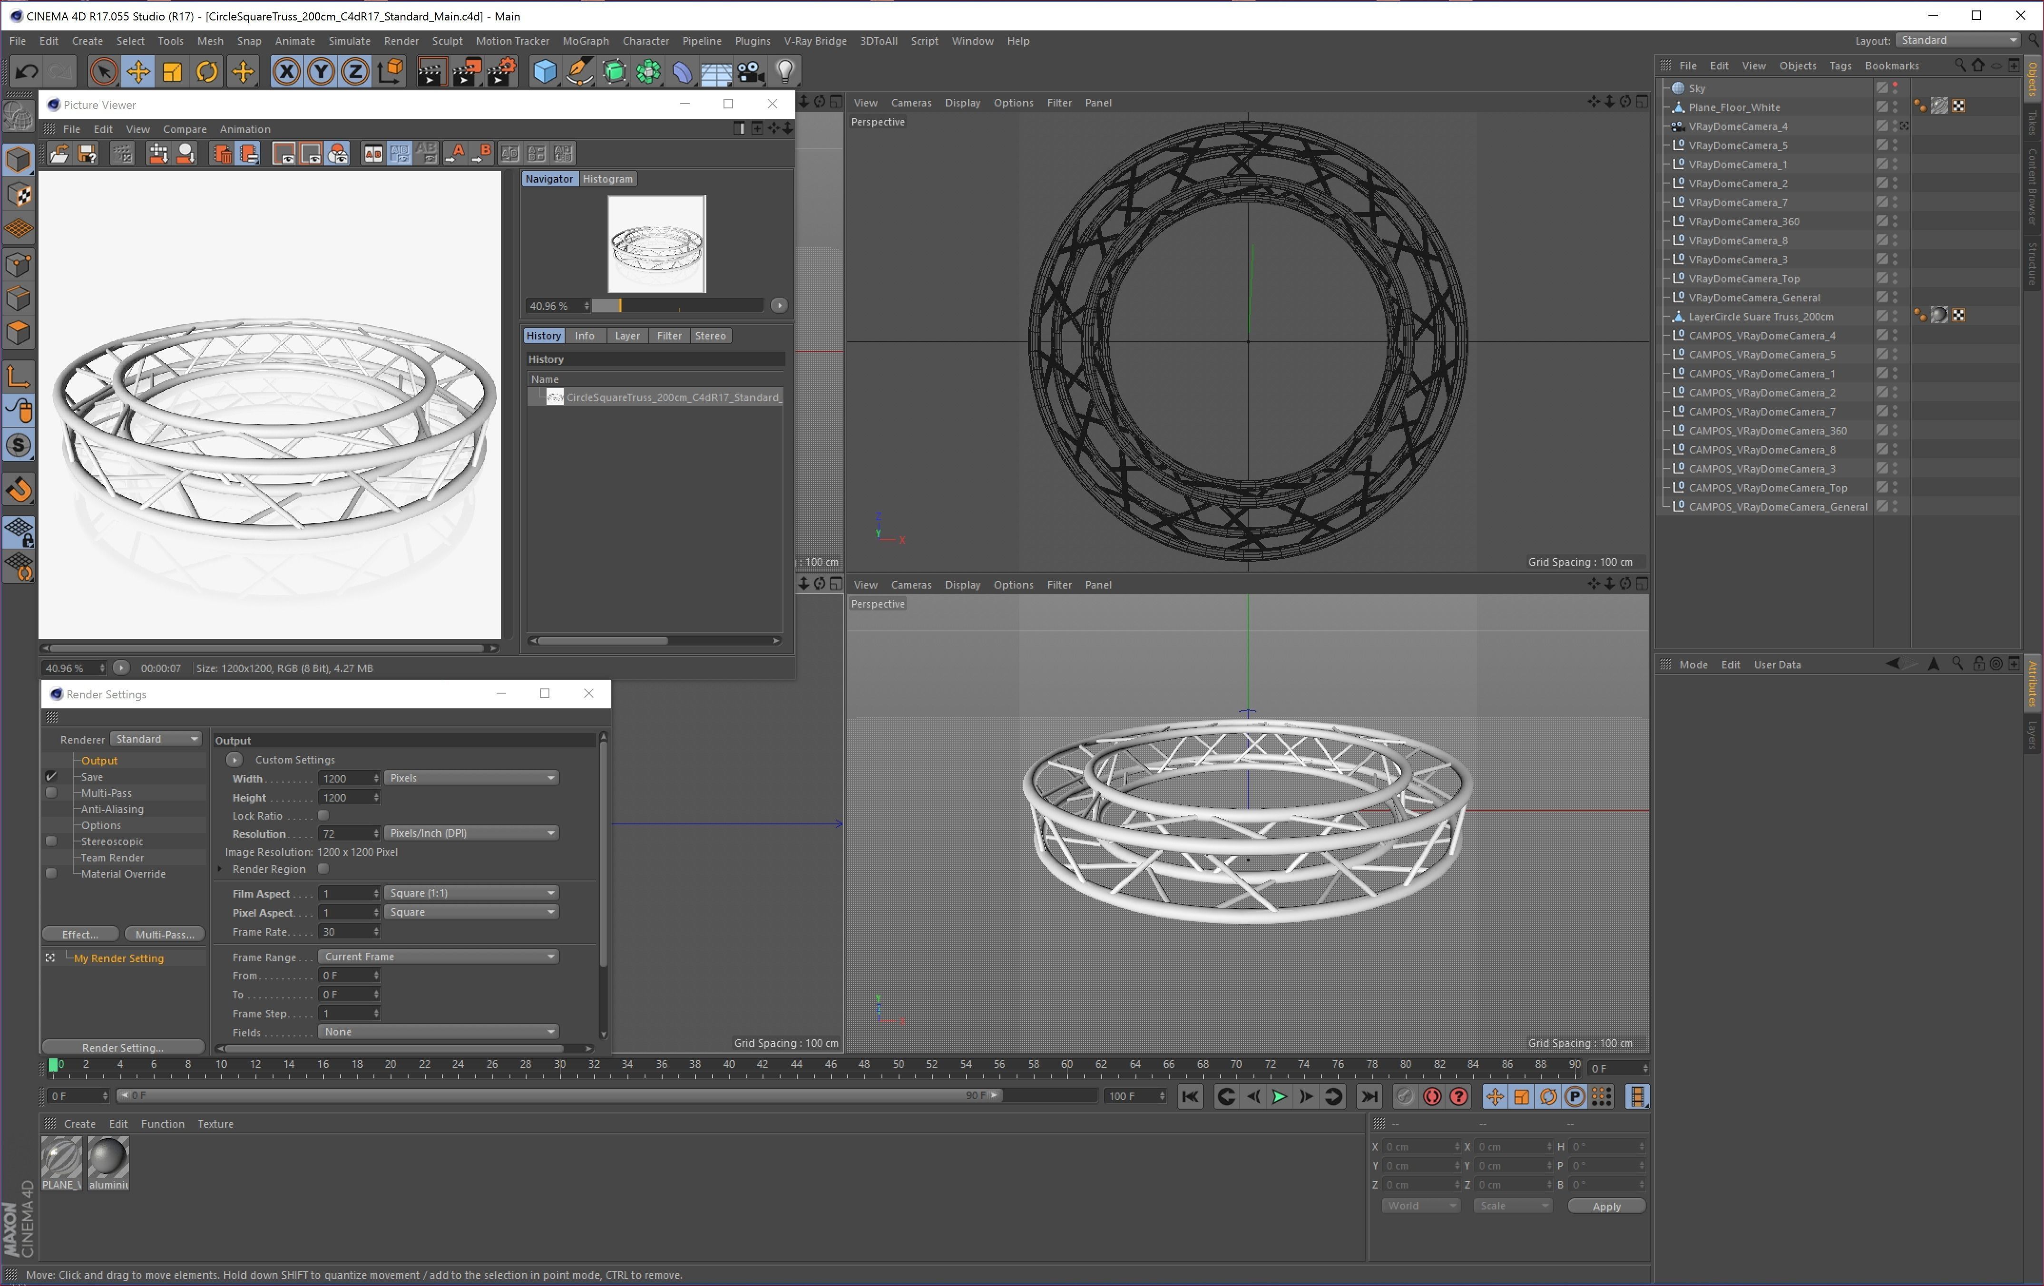Image resolution: width=2044 pixels, height=1286 pixels.
Task: Go to start of animation
Action: (x=1191, y=1096)
